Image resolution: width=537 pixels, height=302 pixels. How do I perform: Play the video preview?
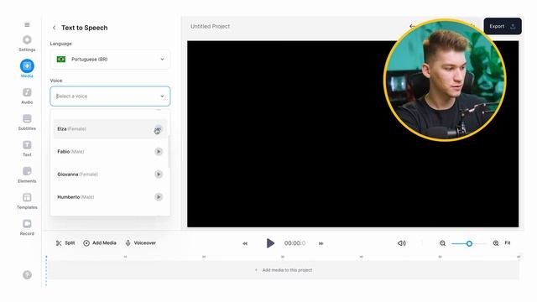(x=270, y=243)
